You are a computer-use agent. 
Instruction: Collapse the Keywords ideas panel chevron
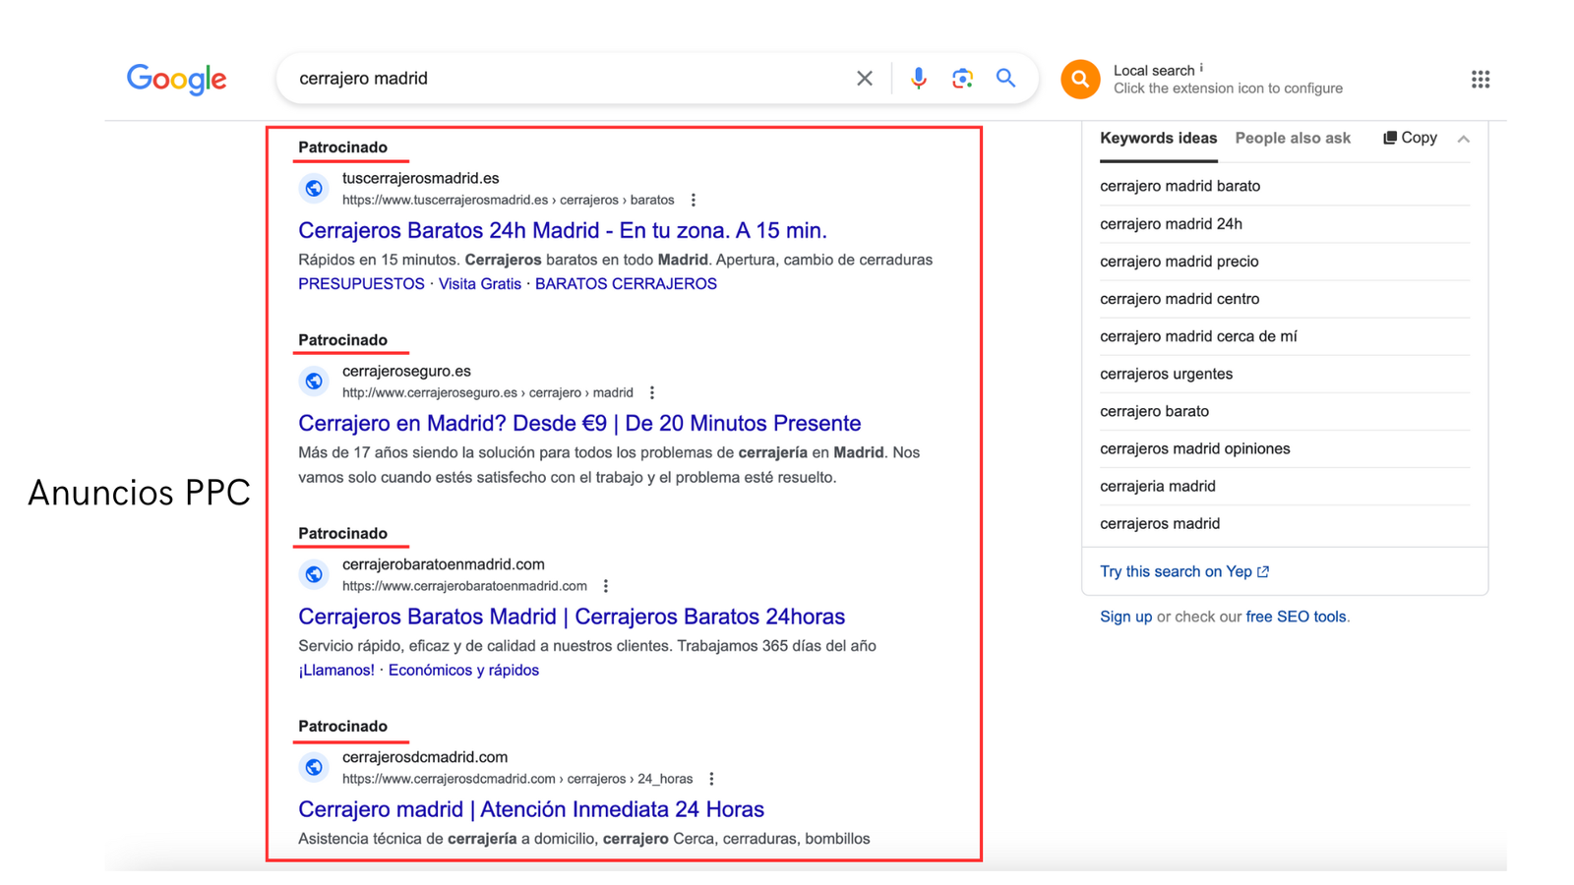pyautogui.click(x=1464, y=139)
